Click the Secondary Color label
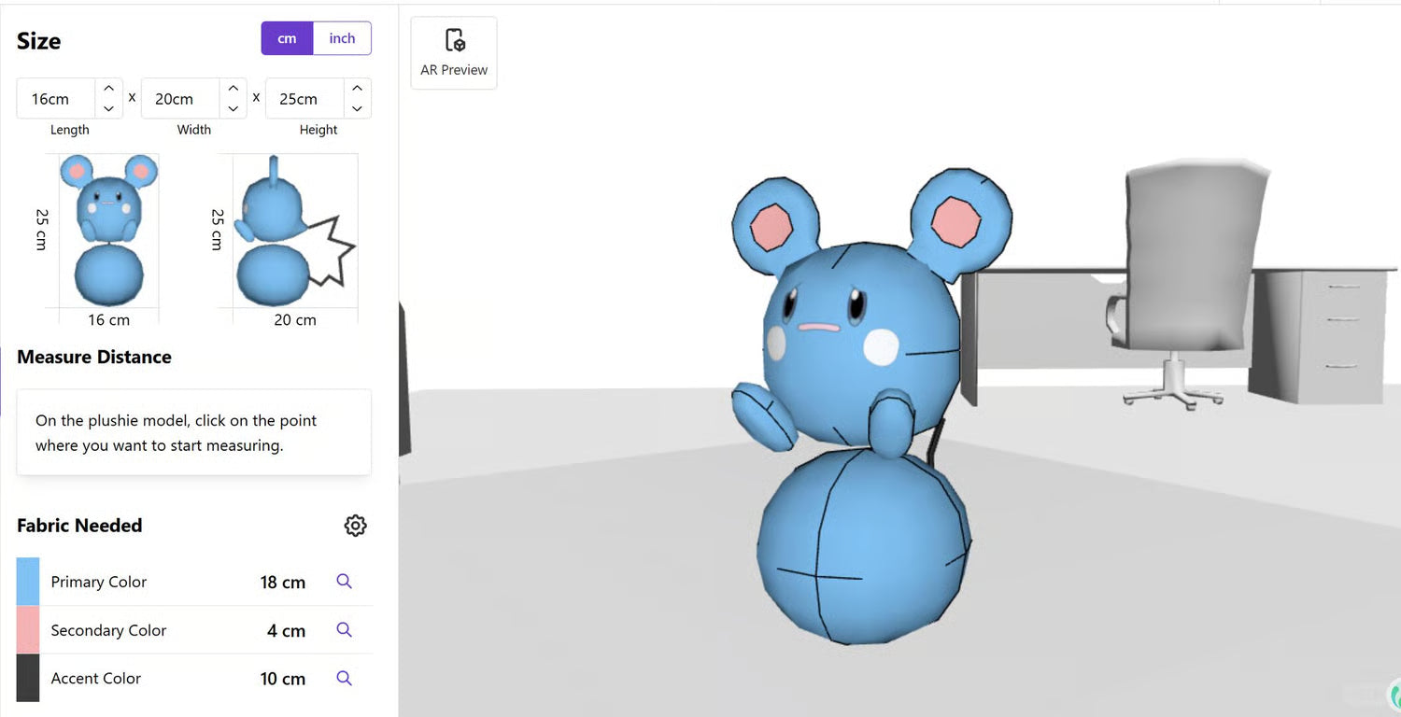This screenshot has width=1401, height=717. tap(108, 630)
